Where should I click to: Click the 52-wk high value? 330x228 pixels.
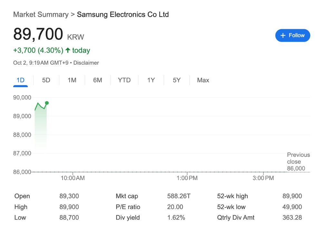tap(292, 196)
